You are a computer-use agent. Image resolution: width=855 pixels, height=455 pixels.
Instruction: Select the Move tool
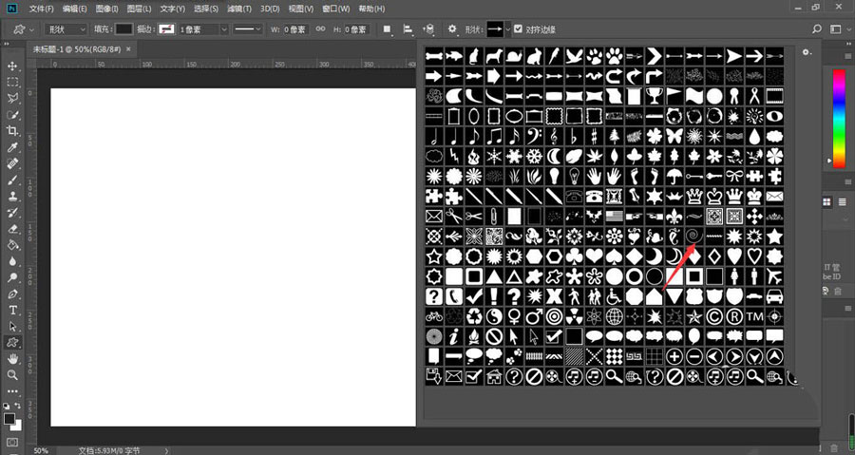(x=12, y=66)
